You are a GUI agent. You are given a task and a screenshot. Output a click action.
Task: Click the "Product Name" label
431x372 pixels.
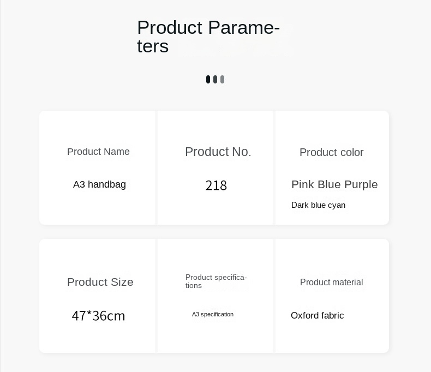(98, 152)
